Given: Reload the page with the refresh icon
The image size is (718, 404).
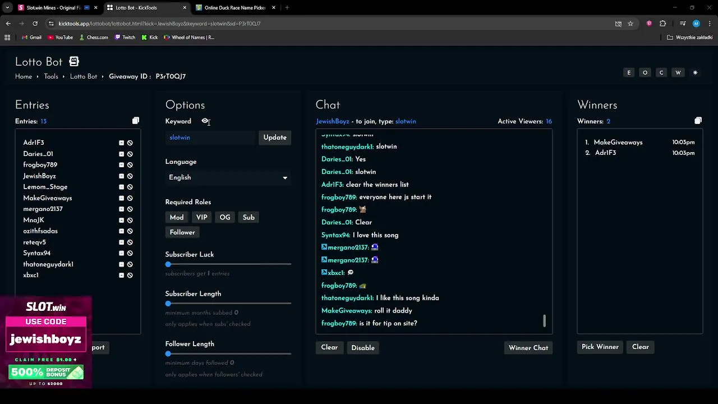Looking at the screenshot, I should click(x=35, y=24).
